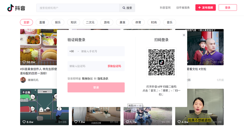Click the Douyin logo icon

(x=11, y=8)
